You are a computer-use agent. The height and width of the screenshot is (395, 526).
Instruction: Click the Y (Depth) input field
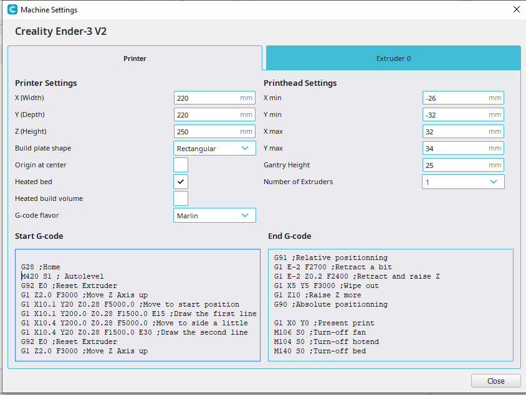click(214, 114)
